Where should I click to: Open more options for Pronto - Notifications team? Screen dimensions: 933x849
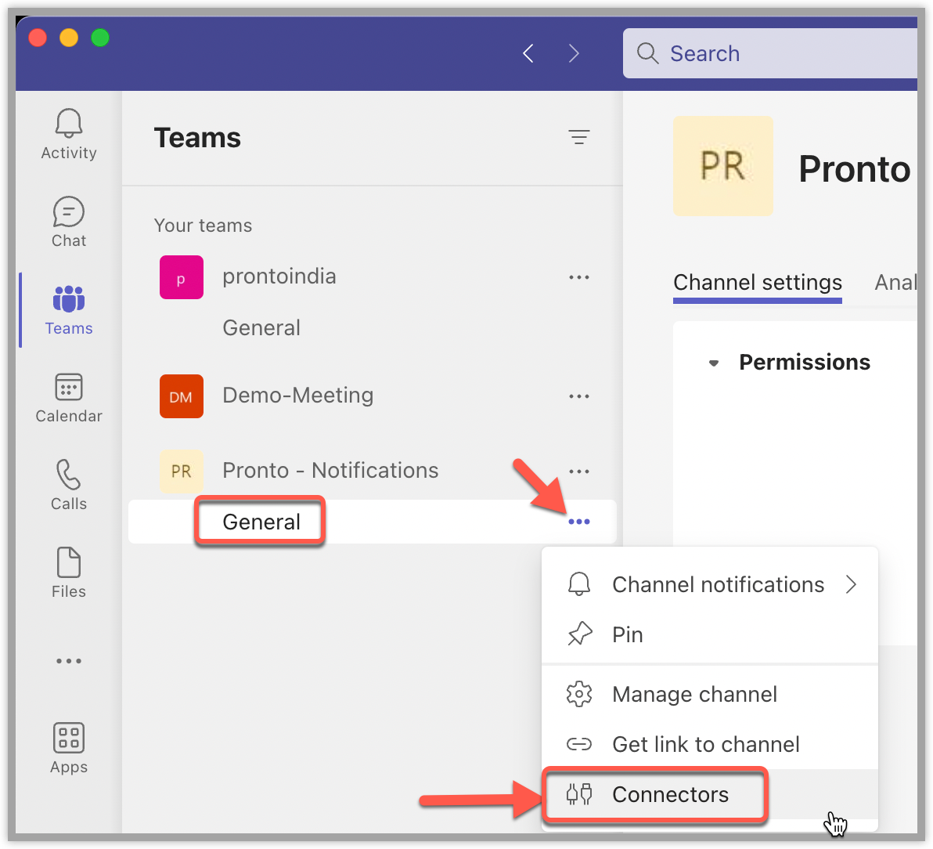pyautogui.click(x=579, y=471)
